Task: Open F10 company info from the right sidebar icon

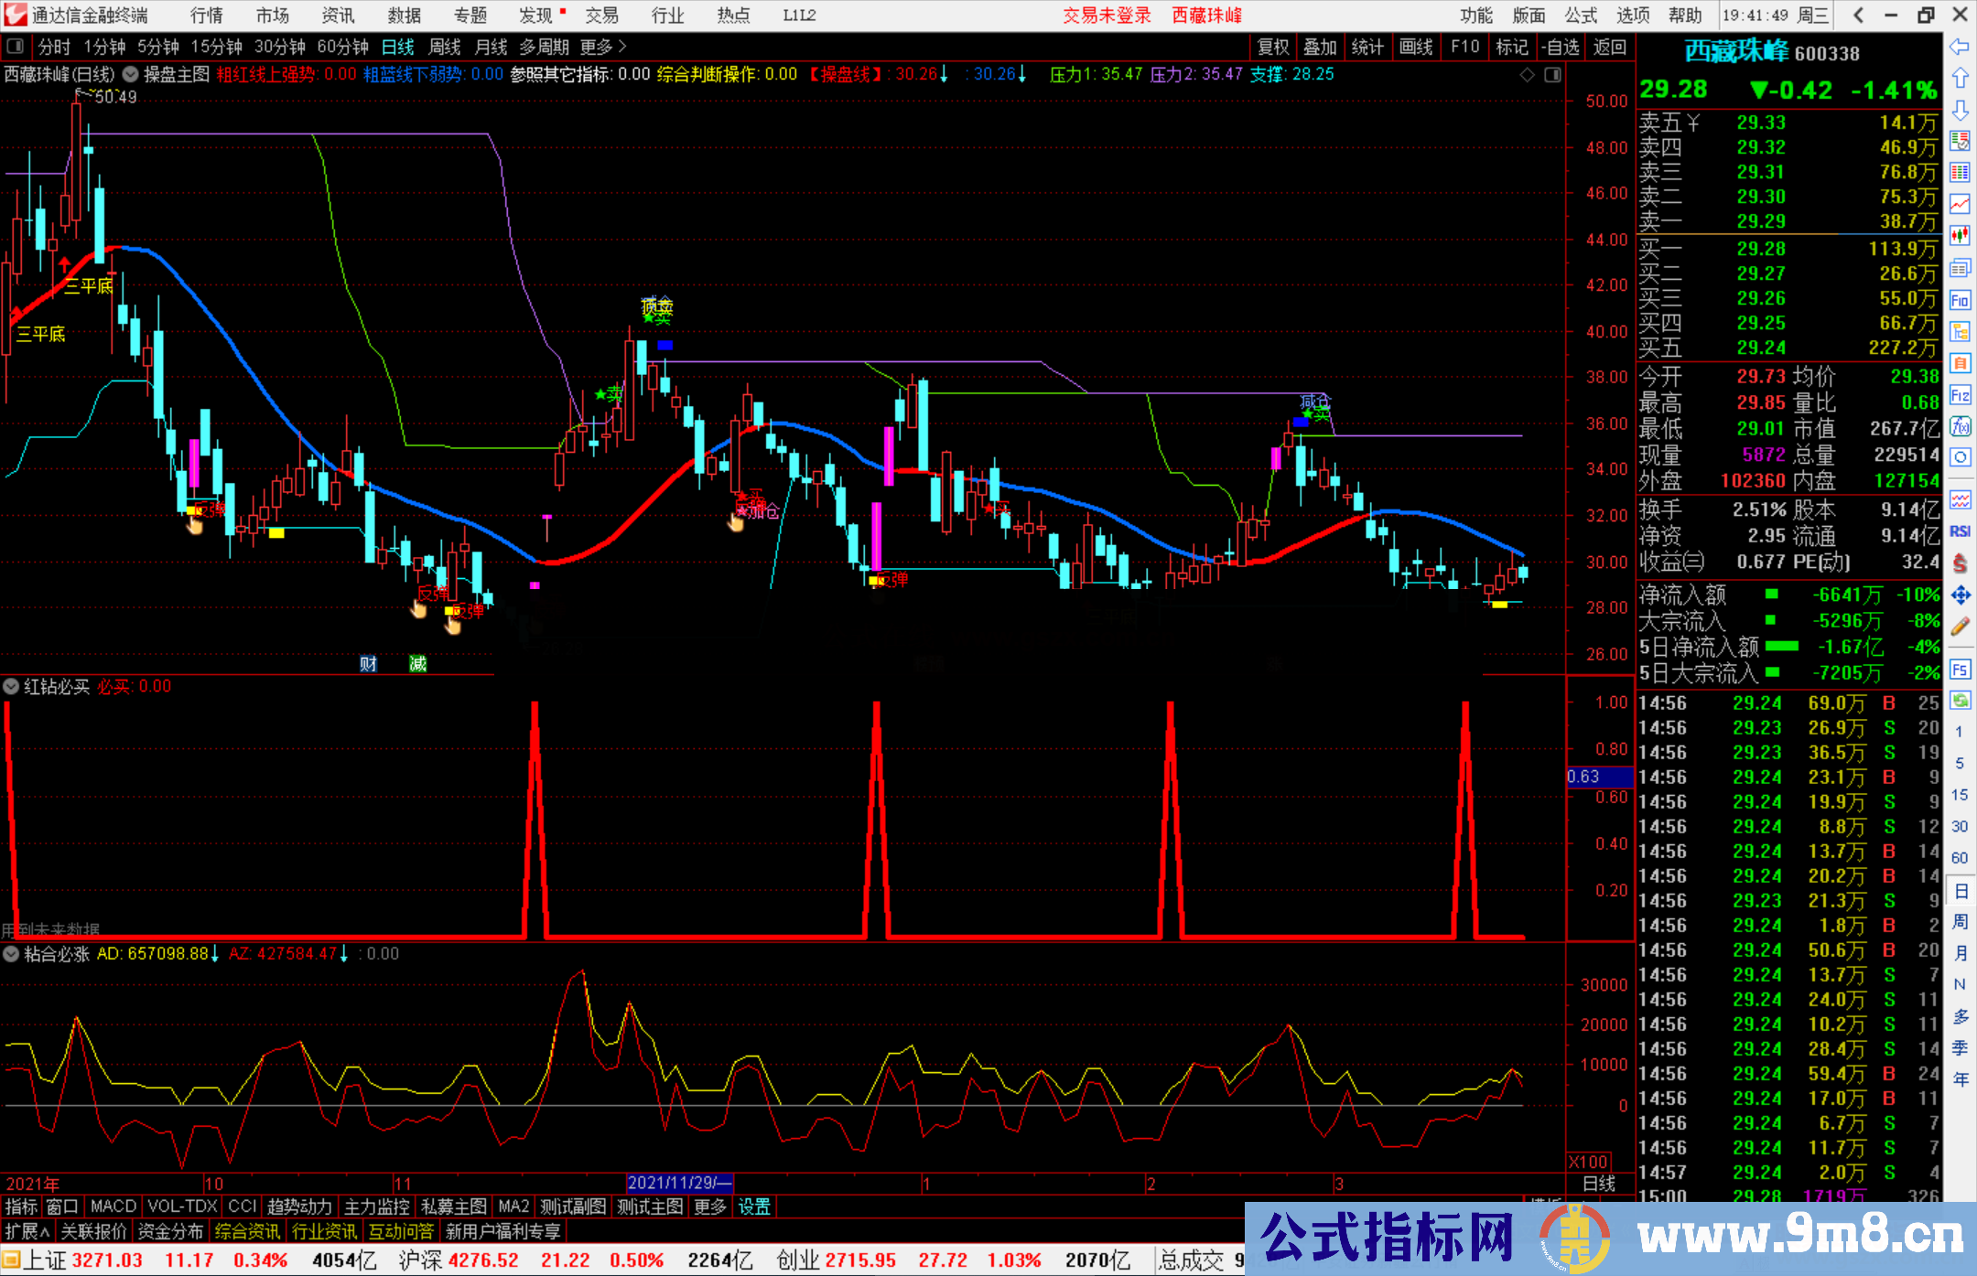Action: coord(1960,300)
